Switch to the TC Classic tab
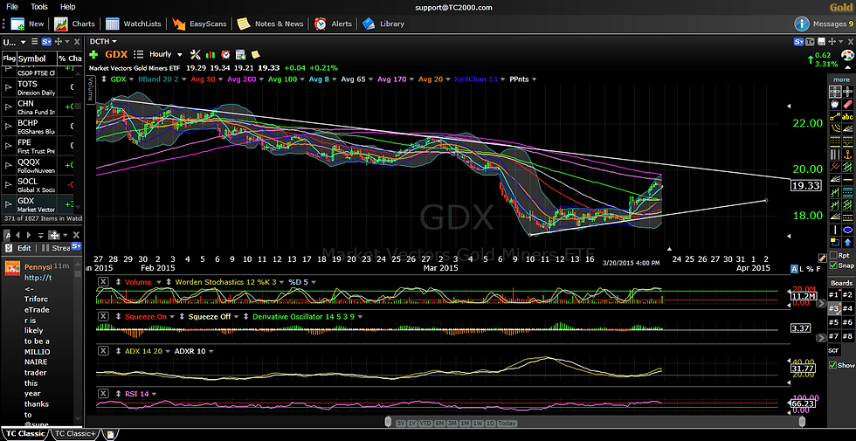Image resolution: width=856 pixels, height=441 pixels. click(26, 434)
